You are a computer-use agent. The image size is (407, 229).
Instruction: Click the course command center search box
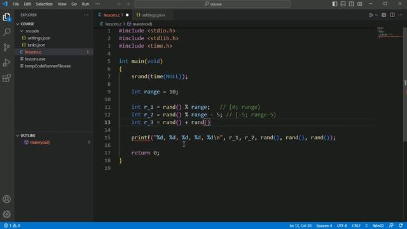point(212,4)
